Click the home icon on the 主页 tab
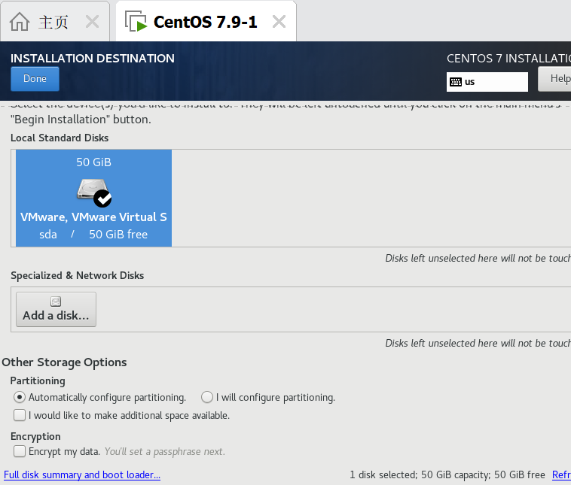The image size is (571, 485). click(20, 22)
